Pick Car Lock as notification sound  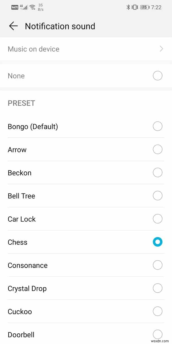[x=157, y=219]
